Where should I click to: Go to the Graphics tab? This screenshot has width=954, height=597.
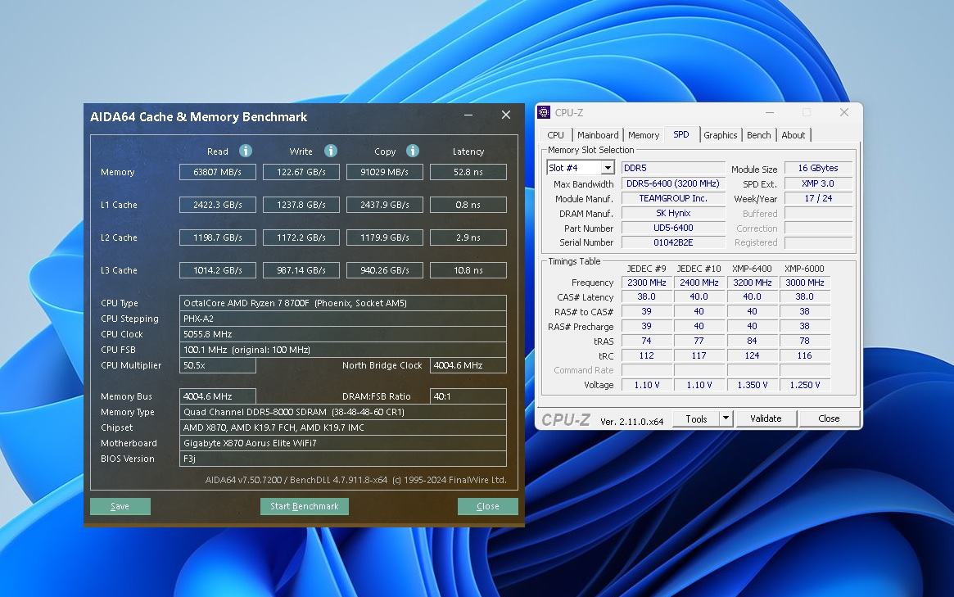[x=721, y=135]
